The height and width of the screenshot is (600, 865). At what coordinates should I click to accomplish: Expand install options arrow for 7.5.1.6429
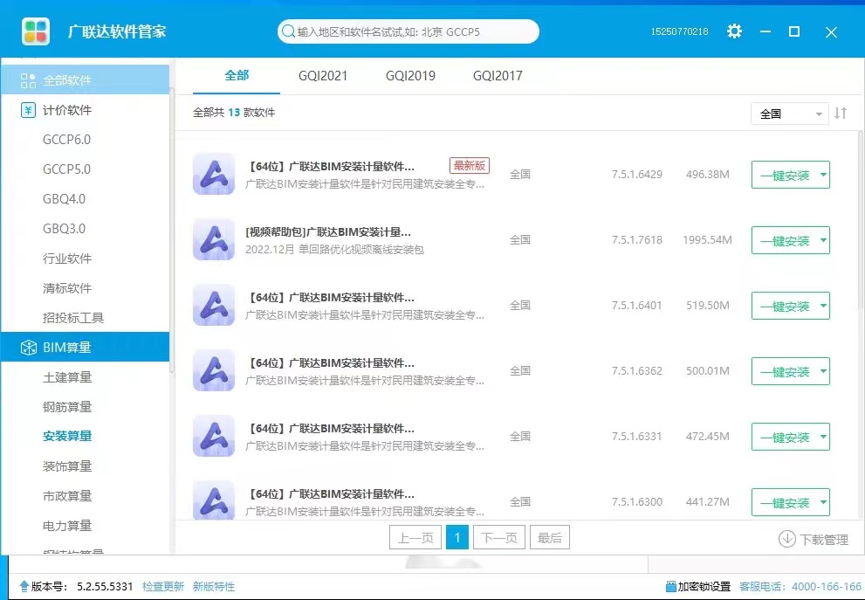823,175
